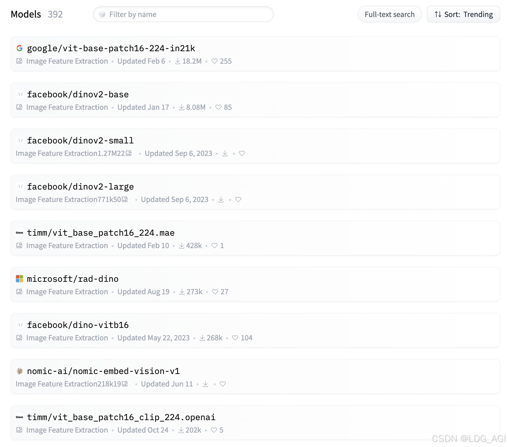
Task: Click the Microsoft logo beside rad-dino
Action: pos(19,279)
